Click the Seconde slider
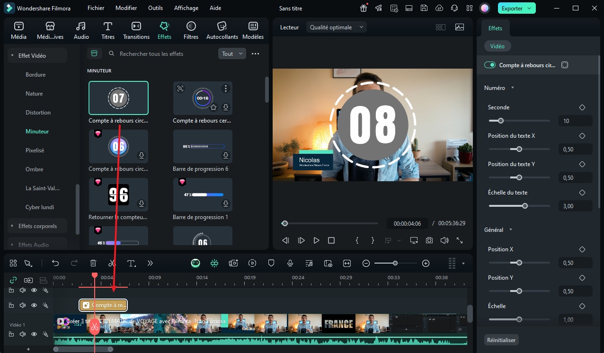Image resolution: width=604 pixels, height=353 pixels. [x=519, y=121]
